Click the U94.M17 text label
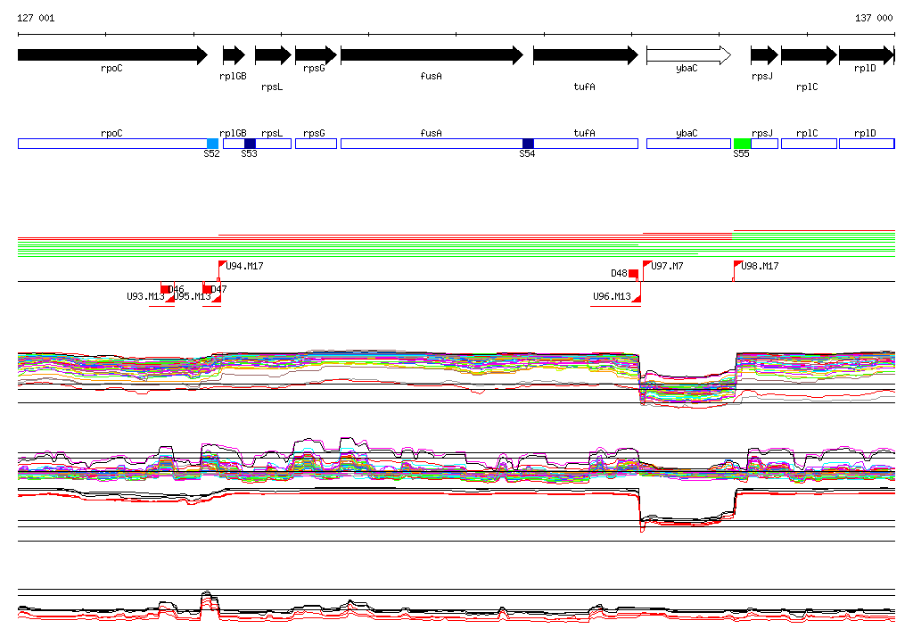913x637 pixels. click(244, 267)
